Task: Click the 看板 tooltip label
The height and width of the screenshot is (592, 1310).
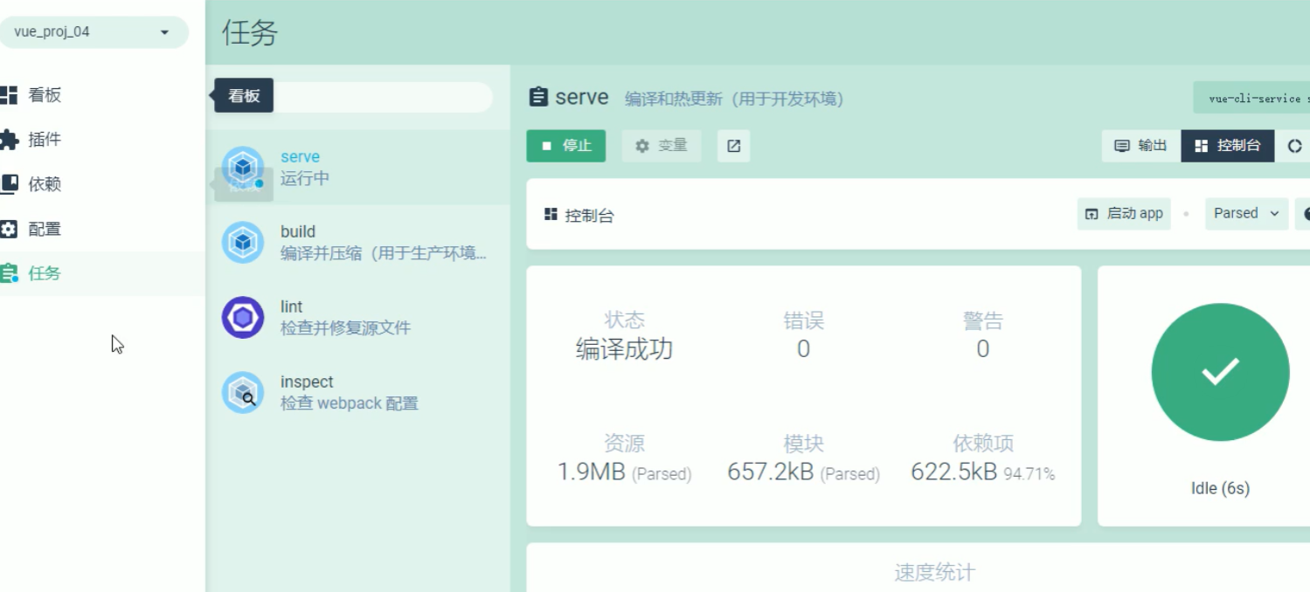Action: pyautogui.click(x=244, y=96)
